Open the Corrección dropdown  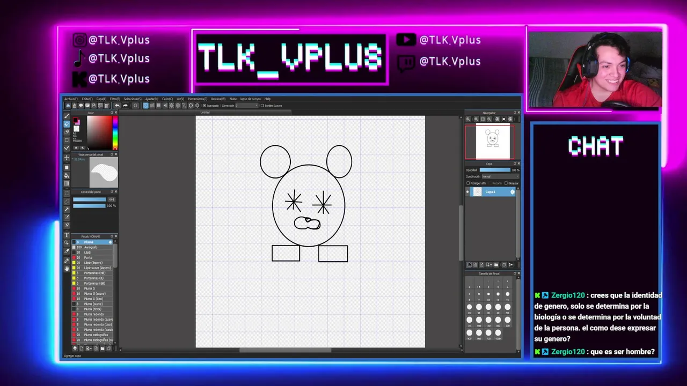click(x=246, y=106)
